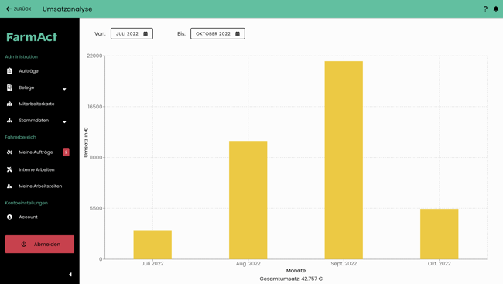
Task: Click the Aug. 2022 axis label
Action: (248, 263)
